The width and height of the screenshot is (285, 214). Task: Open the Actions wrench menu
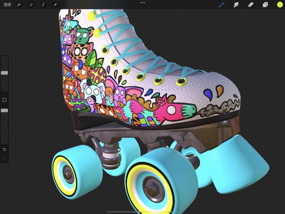[x=19, y=4]
